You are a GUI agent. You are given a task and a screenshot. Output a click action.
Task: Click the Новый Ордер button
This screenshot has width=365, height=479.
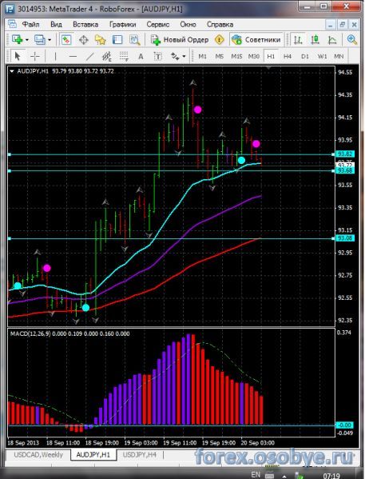pyautogui.click(x=180, y=40)
